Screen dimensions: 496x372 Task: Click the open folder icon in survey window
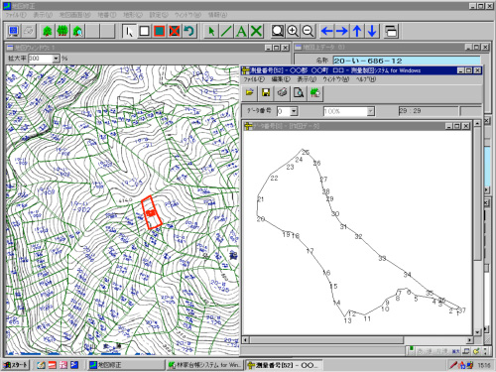(x=250, y=92)
